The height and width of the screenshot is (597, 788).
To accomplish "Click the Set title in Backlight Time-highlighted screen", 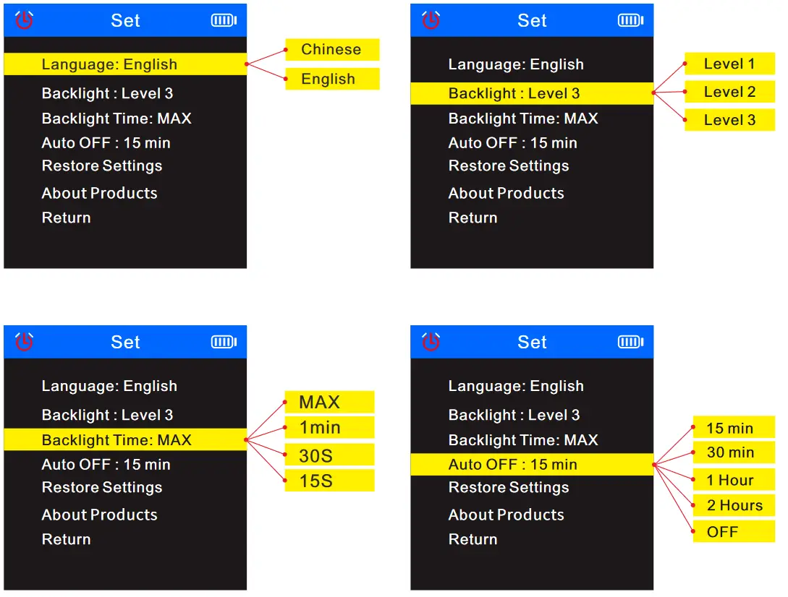I will 125,343.
